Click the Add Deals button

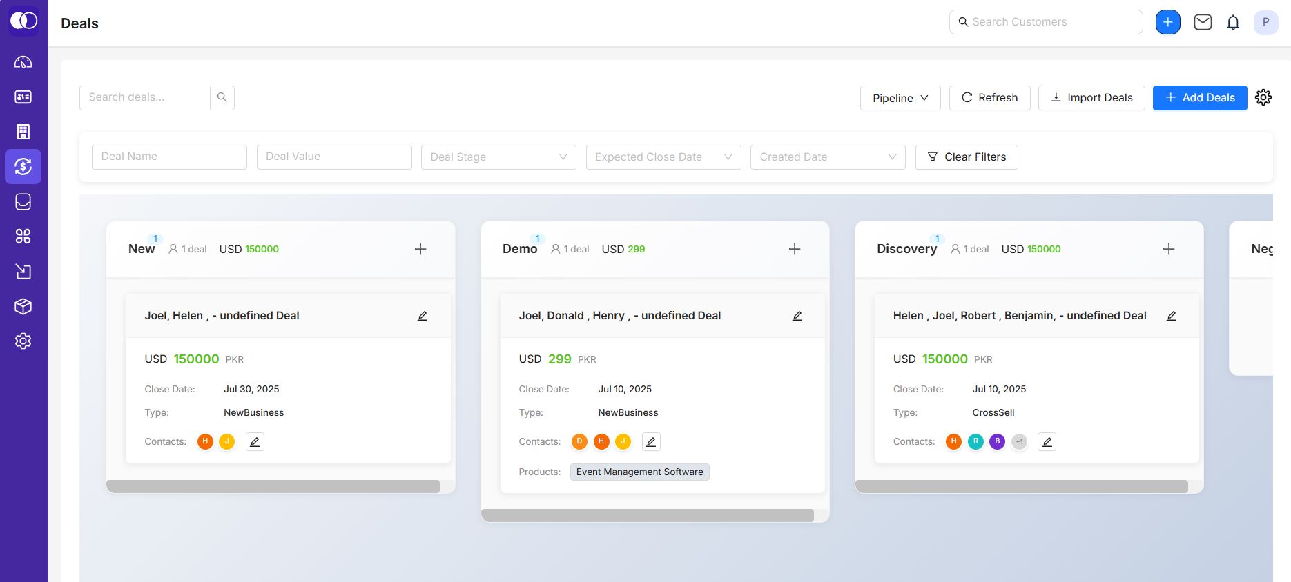click(x=1200, y=98)
